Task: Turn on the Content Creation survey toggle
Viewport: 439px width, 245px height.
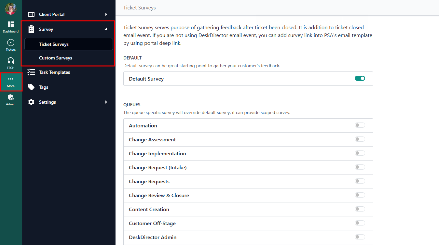Action: (x=360, y=209)
